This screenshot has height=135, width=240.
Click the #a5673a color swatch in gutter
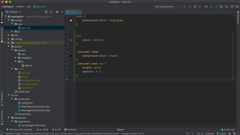(71, 40)
